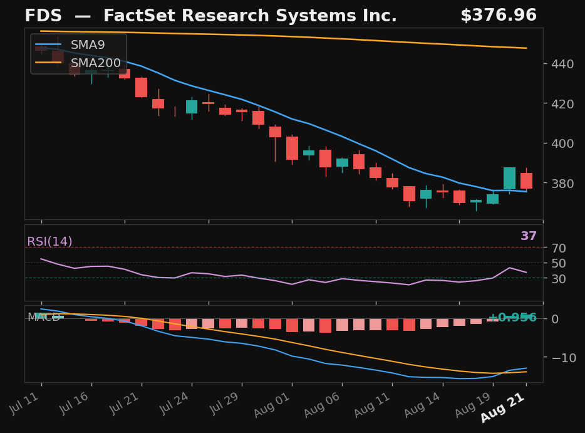585x433 pixels.
Task: Click the RSI 50 axis label
Action: pyautogui.click(x=559, y=263)
